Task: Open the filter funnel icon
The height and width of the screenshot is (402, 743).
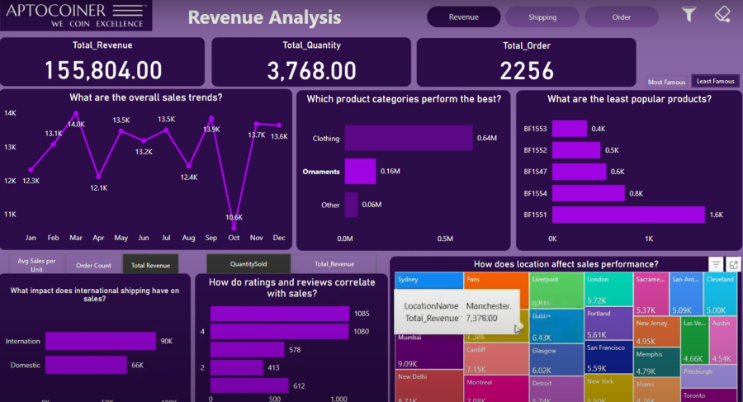Action: click(689, 15)
